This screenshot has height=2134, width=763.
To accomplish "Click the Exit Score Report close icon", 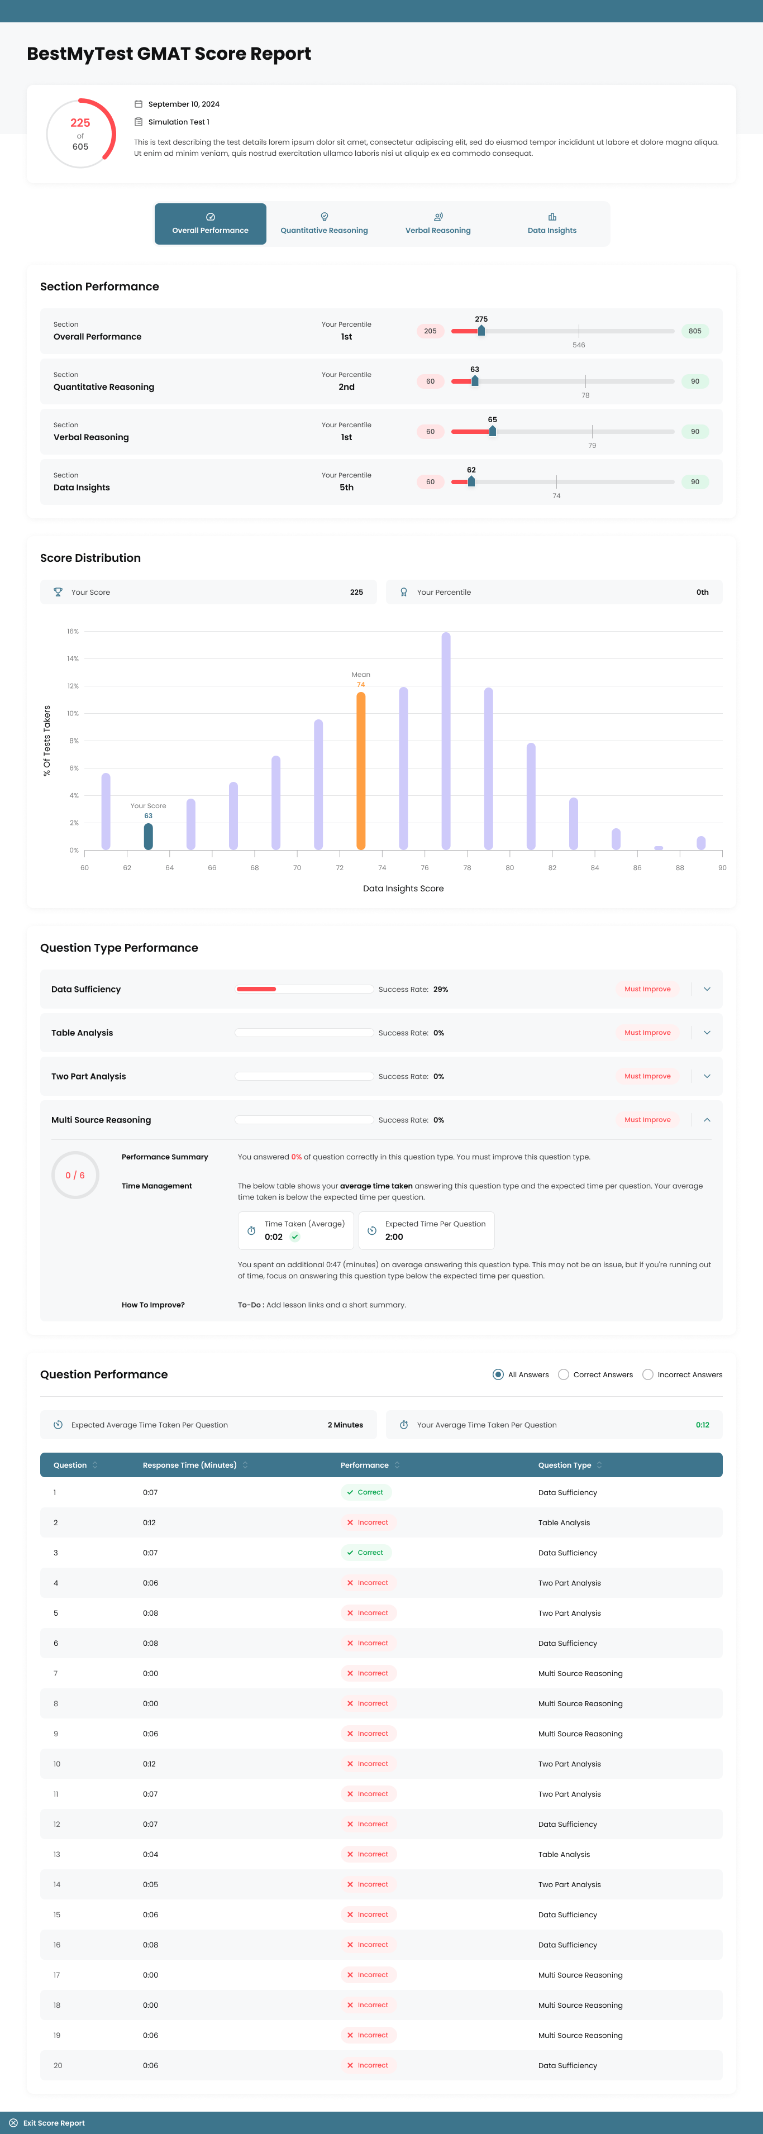I will pyautogui.click(x=13, y=2122).
